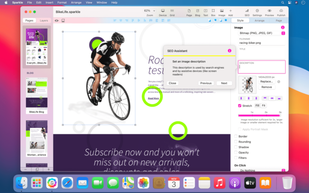Click the small round icon beside Replace
The width and height of the screenshot is (309, 193).
(279, 82)
